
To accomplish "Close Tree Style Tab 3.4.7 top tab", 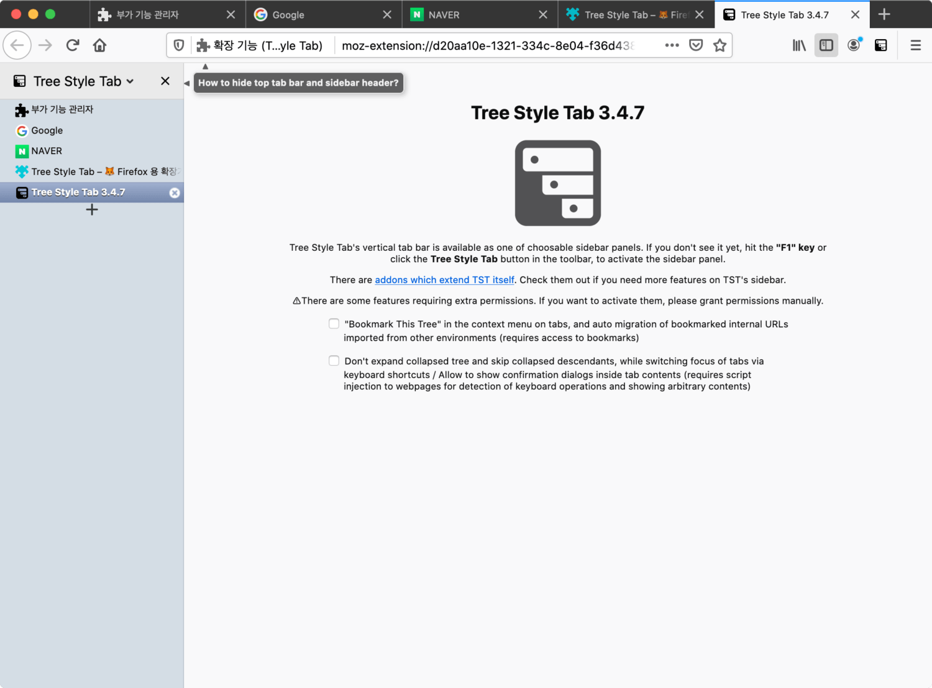I will 855,14.
